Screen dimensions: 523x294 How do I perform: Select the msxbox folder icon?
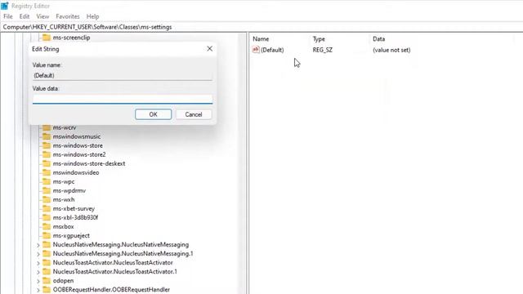(47, 226)
